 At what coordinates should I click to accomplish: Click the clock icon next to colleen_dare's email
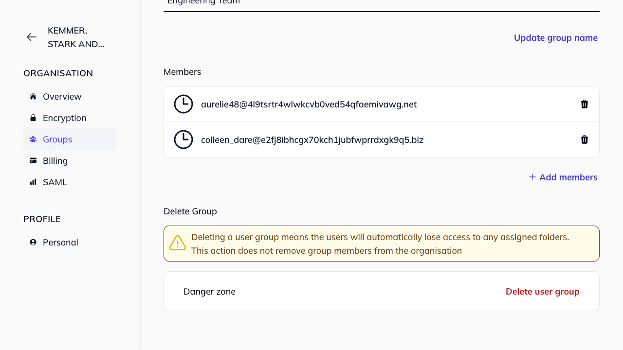pos(183,140)
